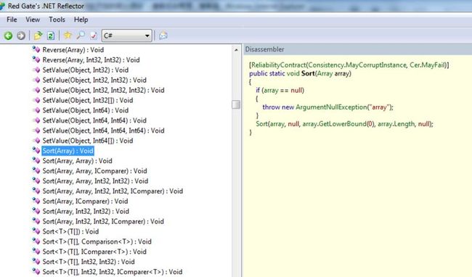This screenshot has height=277, width=472.
Task: Select highlighted Sort(Array) : Void method
Action: pyautogui.click(x=68, y=151)
